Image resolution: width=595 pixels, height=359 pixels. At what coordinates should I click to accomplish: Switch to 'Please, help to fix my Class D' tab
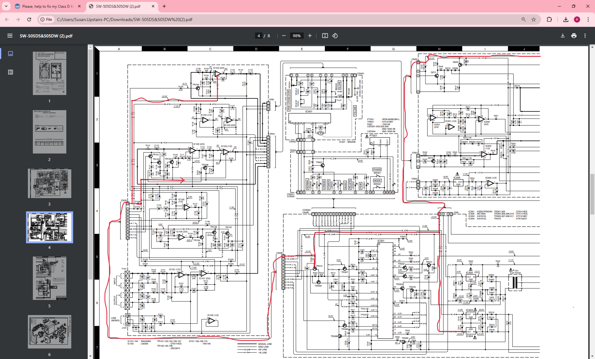pyautogui.click(x=48, y=6)
